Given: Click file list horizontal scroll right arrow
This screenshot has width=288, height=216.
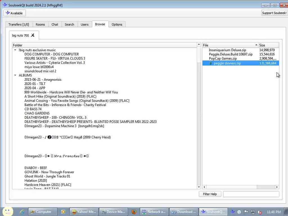Looking at the screenshot, I should [277, 187].
